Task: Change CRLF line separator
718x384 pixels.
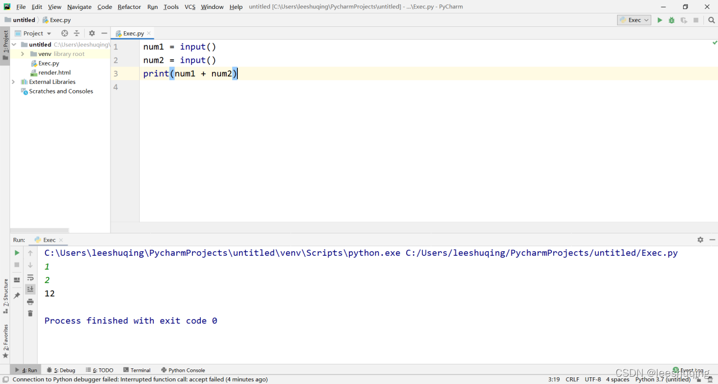Action: pyautogui.click(x=572, y=380)
